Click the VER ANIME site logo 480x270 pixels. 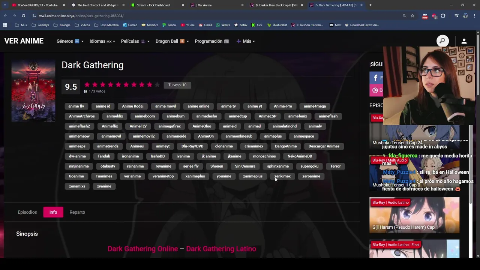point(24,41)
